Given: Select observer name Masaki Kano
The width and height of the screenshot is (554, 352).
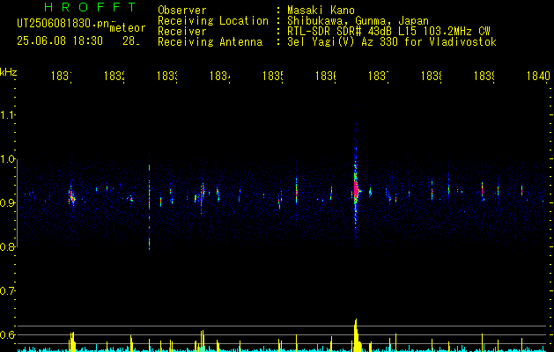Looking at the screenshot, I should point(321,11).
